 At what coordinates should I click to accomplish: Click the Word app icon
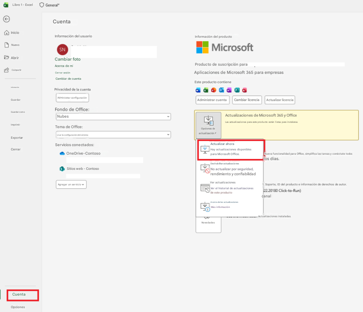point(198,90)
